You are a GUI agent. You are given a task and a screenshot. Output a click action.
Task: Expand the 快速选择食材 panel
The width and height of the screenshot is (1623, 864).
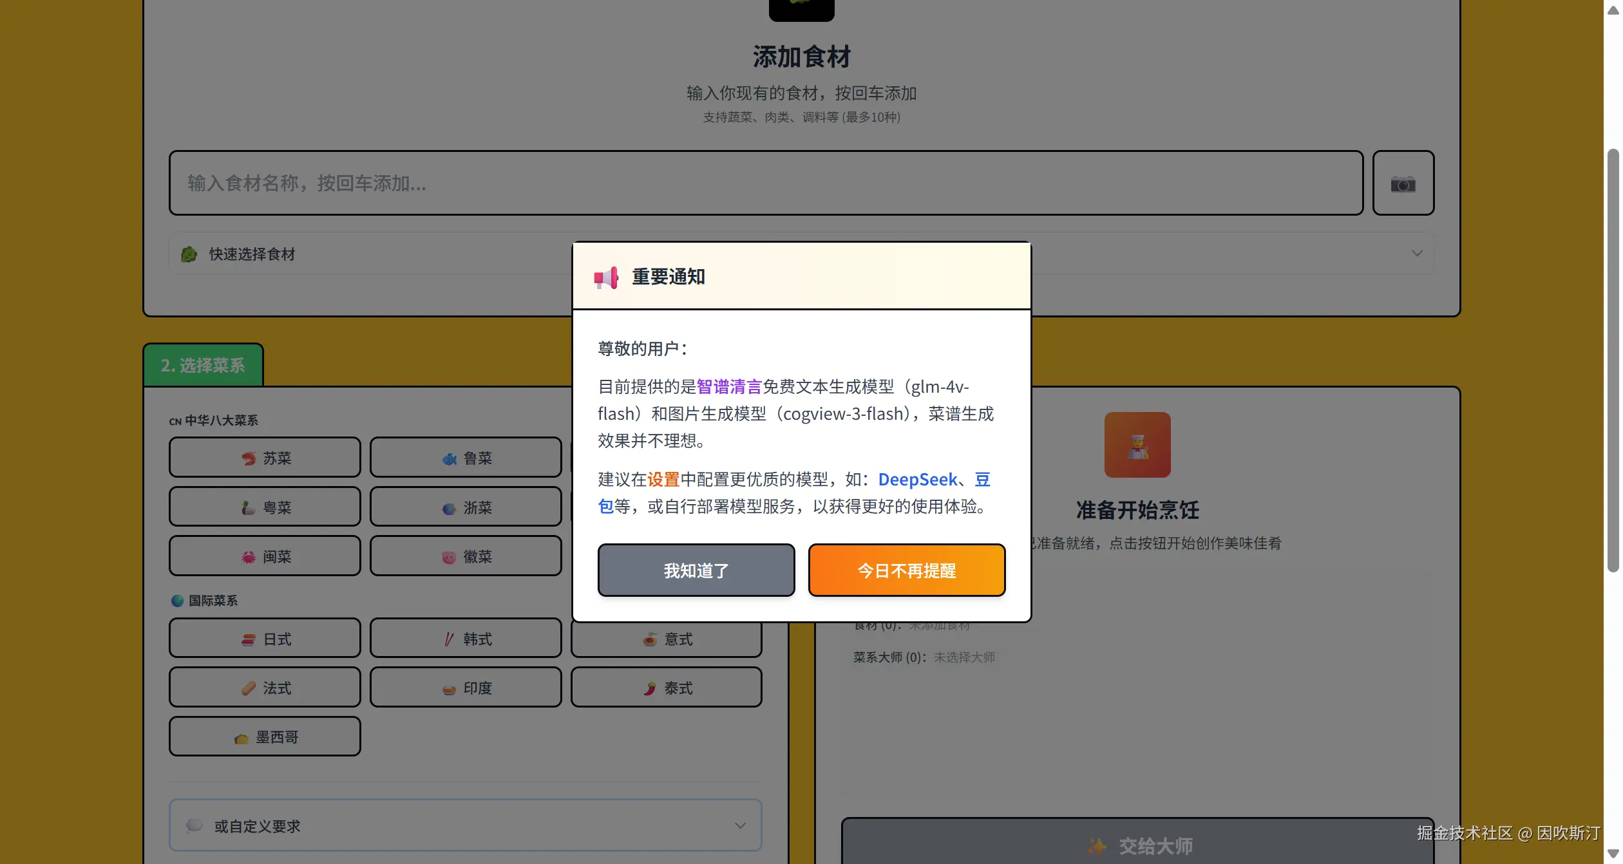pyautogui.click(x=250, y=254)
